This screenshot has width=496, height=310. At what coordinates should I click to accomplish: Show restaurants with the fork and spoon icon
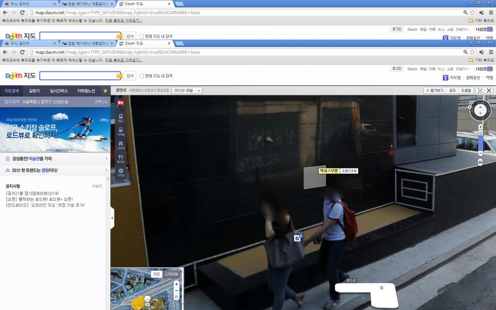click(121, 159)
